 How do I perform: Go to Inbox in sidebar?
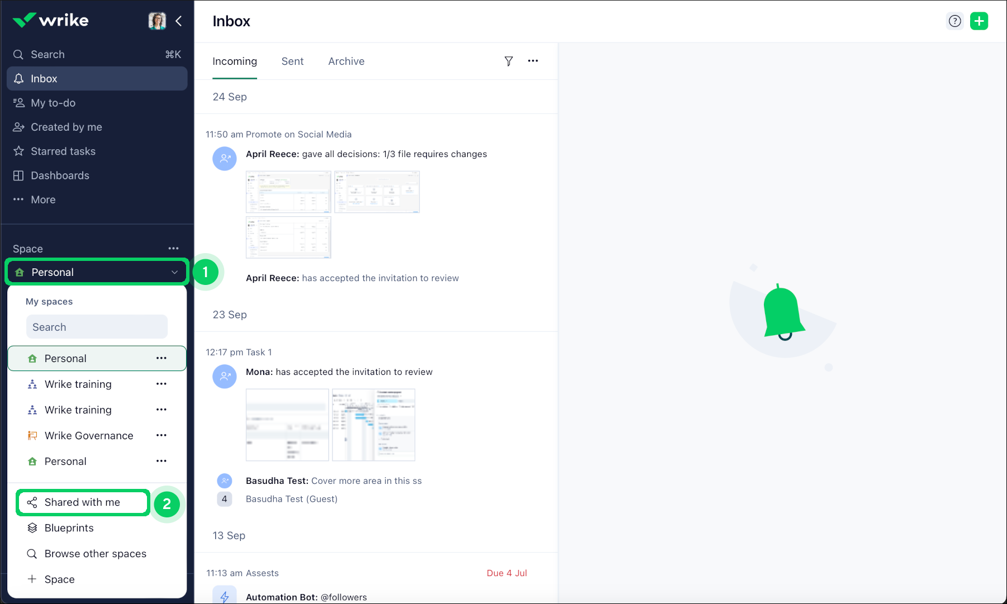pos(97,79)
